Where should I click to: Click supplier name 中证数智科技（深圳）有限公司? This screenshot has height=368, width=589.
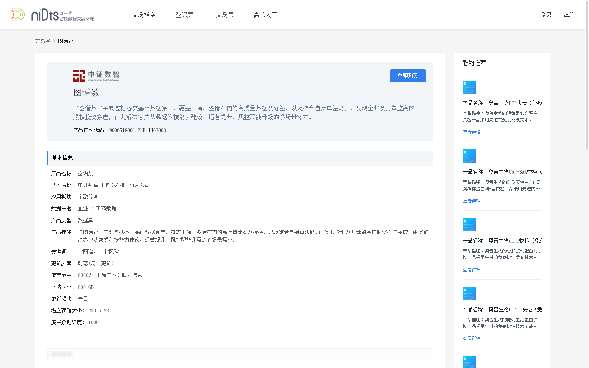[114, 185]
